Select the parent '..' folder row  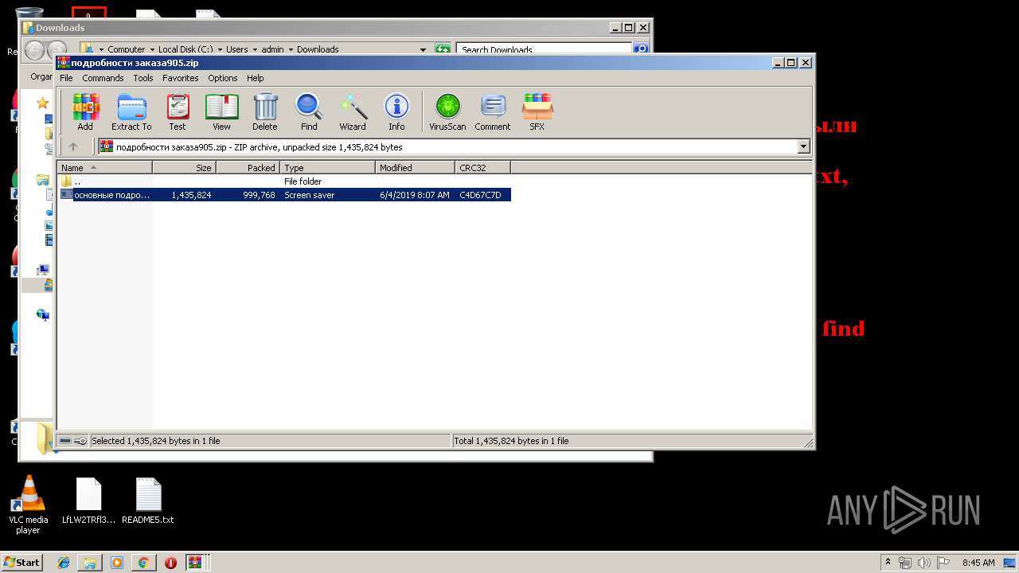tap(283, 181)
